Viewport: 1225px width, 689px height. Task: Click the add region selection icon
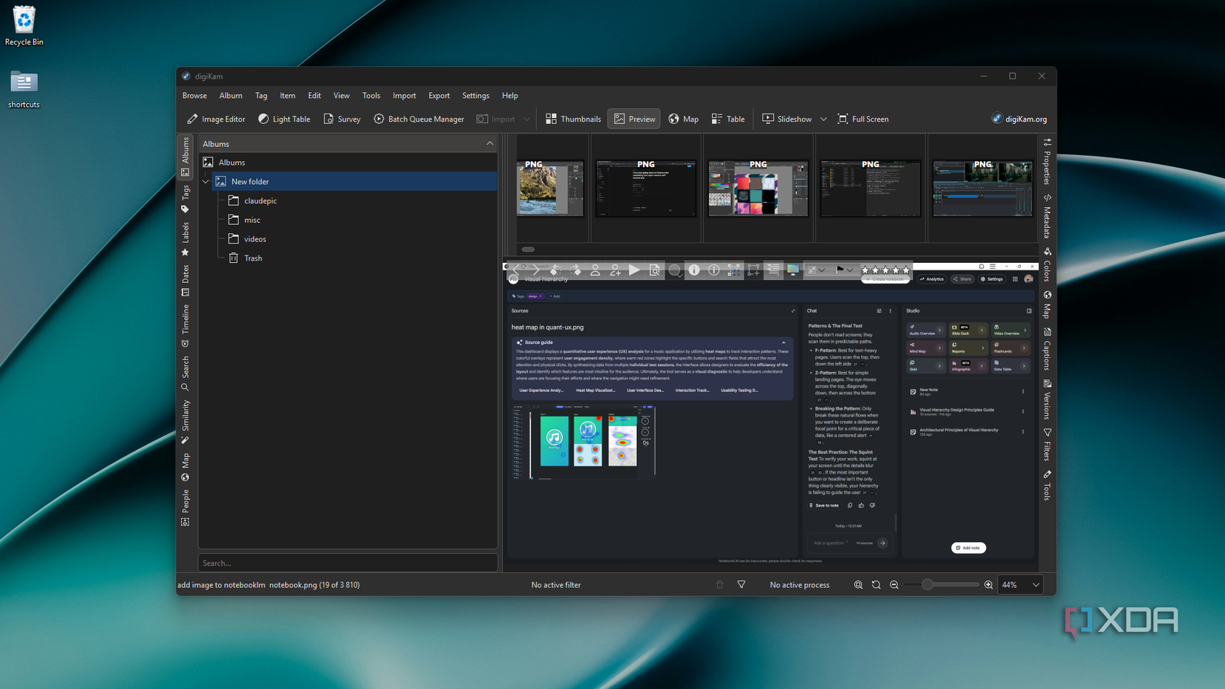click(x=754, y=270)
